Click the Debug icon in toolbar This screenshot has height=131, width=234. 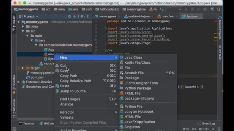(x=193, y=9)
